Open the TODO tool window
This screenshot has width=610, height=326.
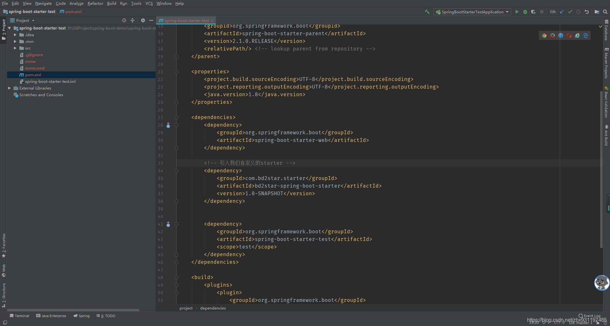coord(106,316)
